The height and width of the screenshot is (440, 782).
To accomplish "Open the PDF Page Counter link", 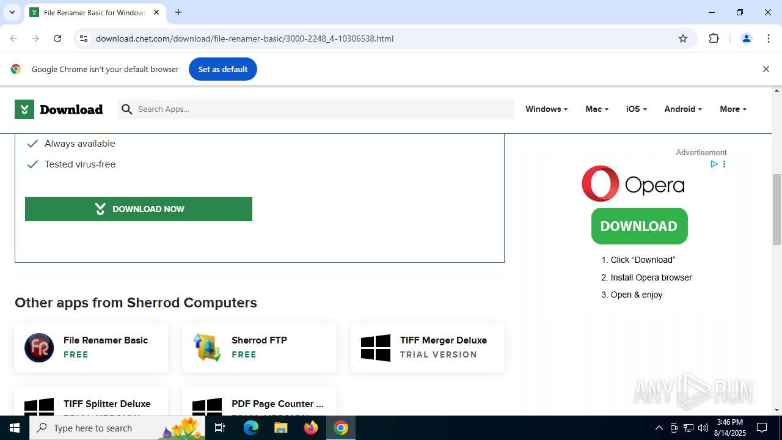I will click(277, 404).
